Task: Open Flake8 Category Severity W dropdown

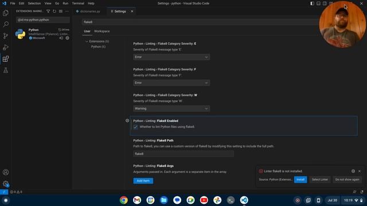Action: pyautogui.click(x=171, y=108)
